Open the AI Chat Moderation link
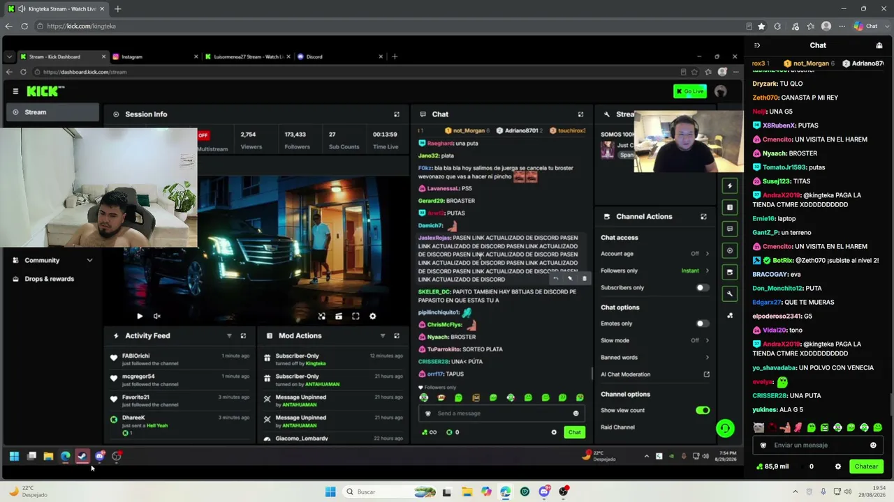This screenshot has height=502, width=894. pos(655,374)
